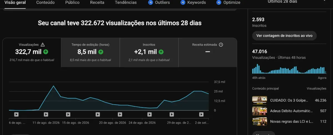Viewport: 333px width, 135px height.
Task: Click the video marker above 2 de set.
Action: click(x=201, y=114)
